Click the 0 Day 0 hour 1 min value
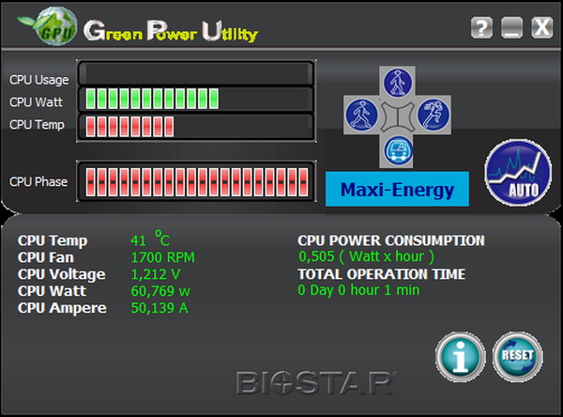563x417 pixels. [x=358, y=290]
